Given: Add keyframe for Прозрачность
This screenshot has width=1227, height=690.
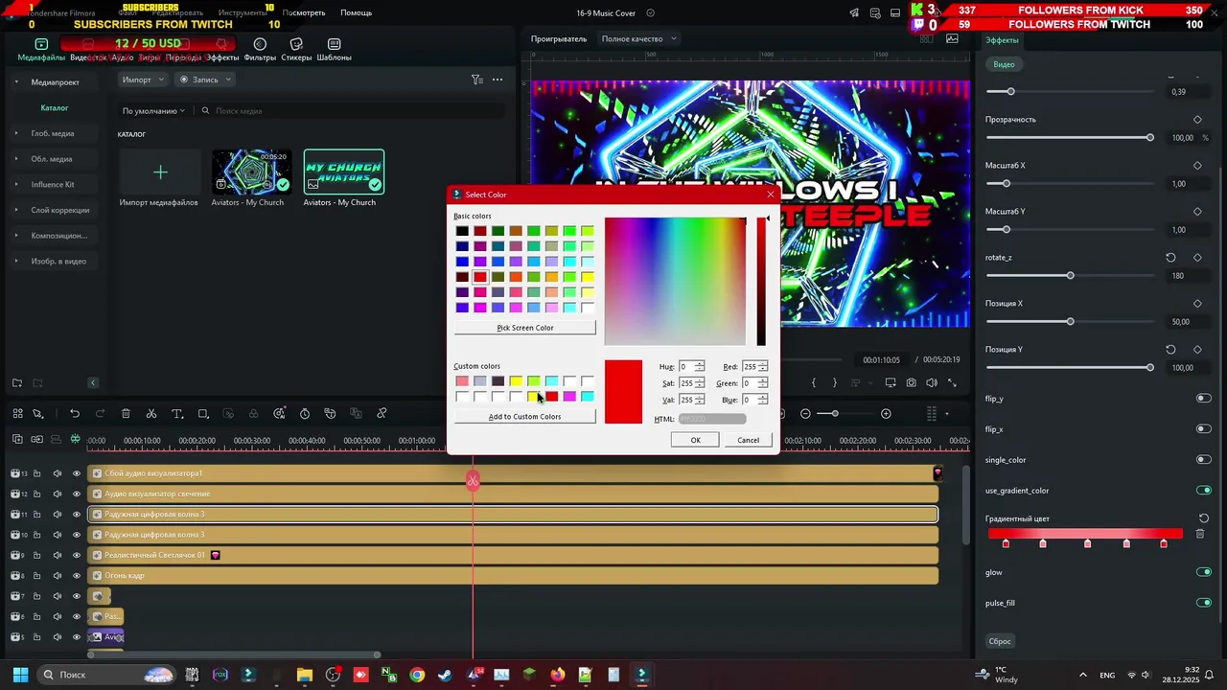Looking at the screenshot, I should pos(1197,120).
